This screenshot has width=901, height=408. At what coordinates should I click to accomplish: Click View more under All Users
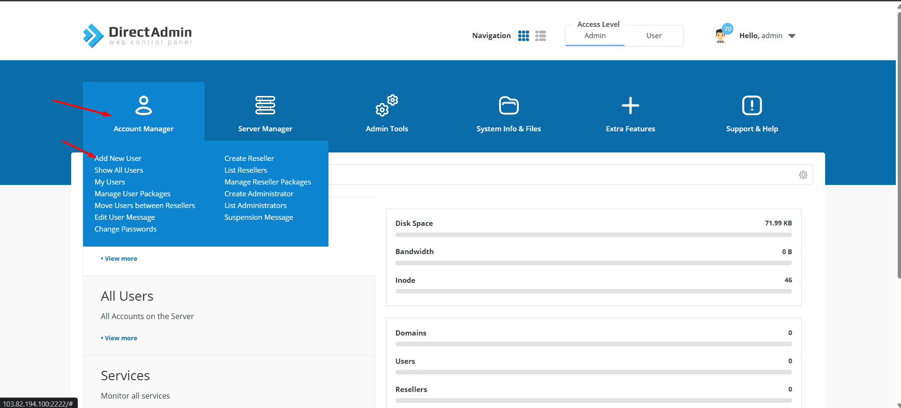click(121, 338)
